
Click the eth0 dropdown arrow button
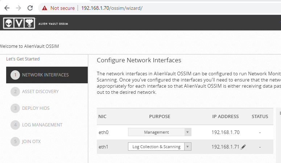tap(187, 132)
